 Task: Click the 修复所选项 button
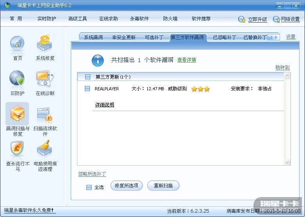point(126,186)
